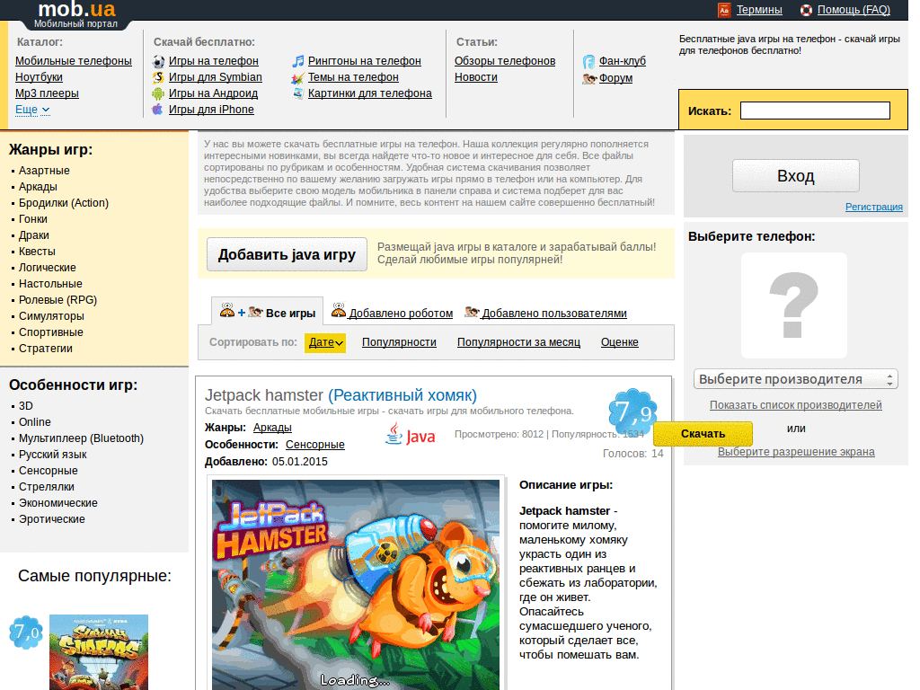
Task: Select Бродилки (Action) genre
Action: (64, 203)
